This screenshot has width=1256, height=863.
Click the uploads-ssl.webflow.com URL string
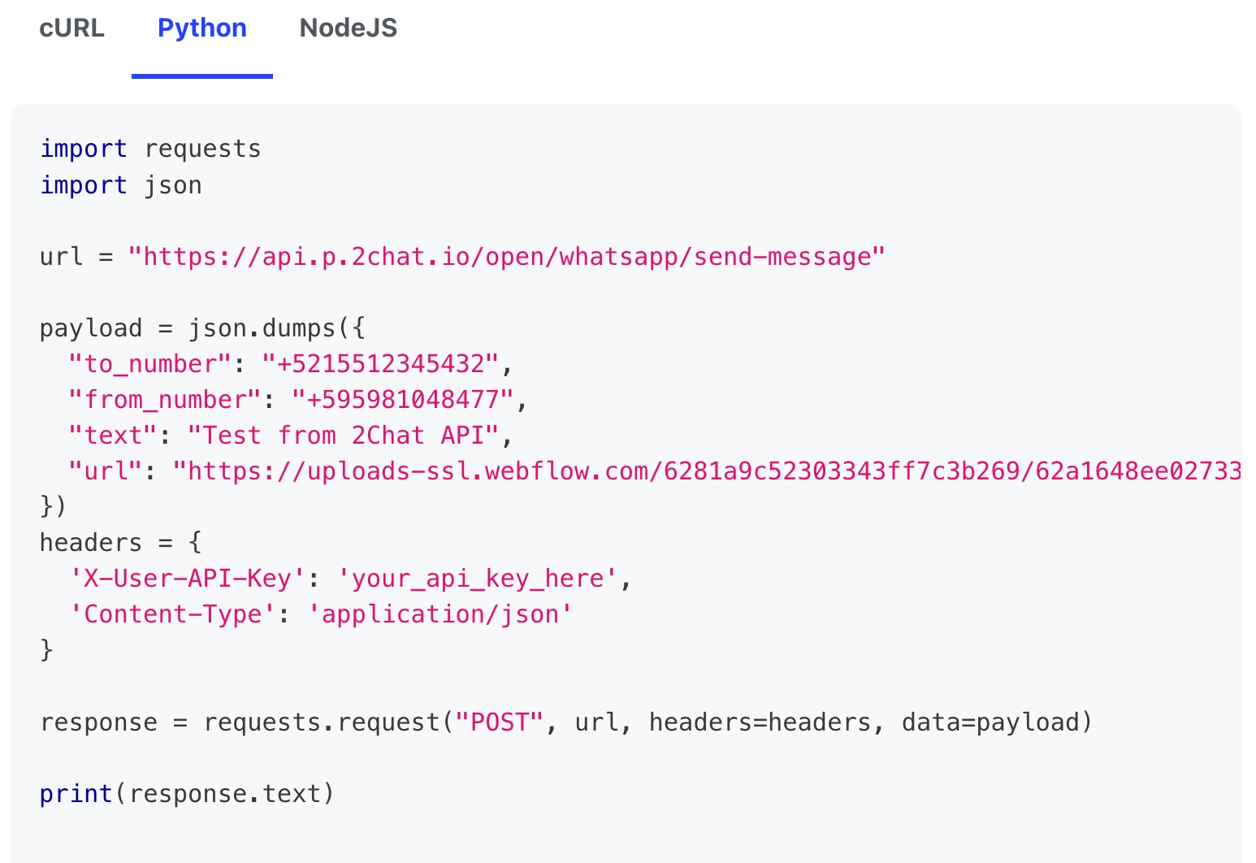707,471
